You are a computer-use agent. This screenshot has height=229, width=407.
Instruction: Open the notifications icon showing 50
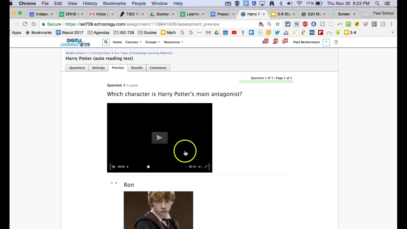[285, 41]
